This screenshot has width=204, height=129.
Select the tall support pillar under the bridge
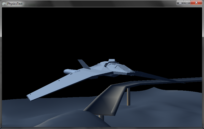128,97
